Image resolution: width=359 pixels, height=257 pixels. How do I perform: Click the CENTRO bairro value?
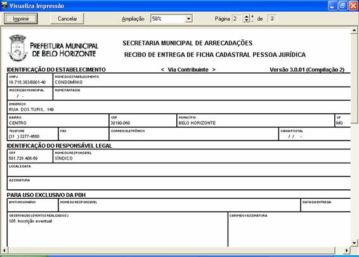point(18,123)
